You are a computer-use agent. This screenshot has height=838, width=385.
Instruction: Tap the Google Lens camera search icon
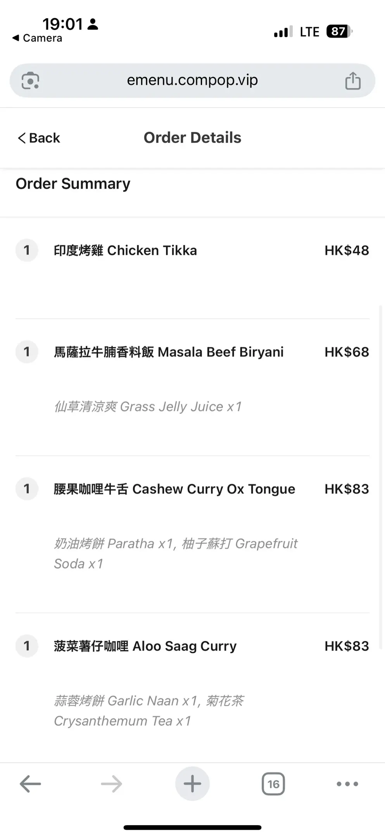[30, 81]
